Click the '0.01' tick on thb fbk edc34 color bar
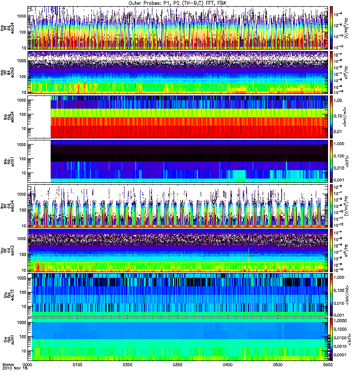The height and width of the screenshot is (378, 355). click(338, 131)
